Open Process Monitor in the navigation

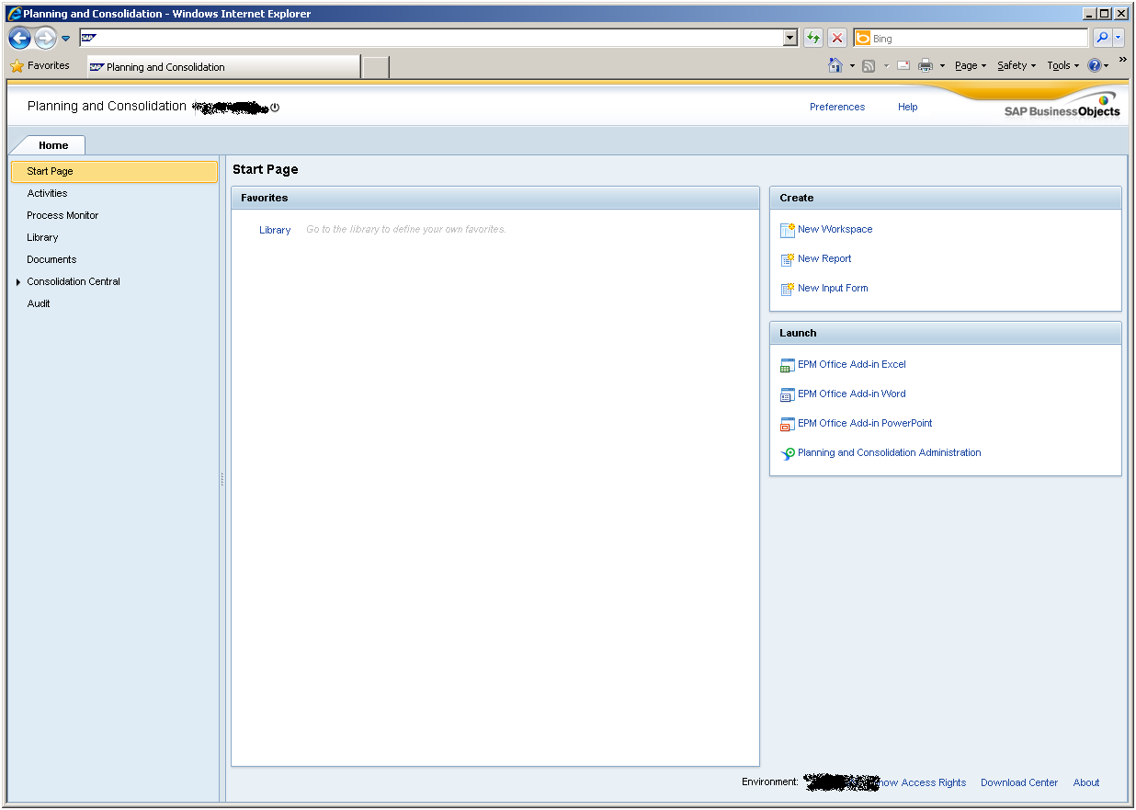coord(62,216)
